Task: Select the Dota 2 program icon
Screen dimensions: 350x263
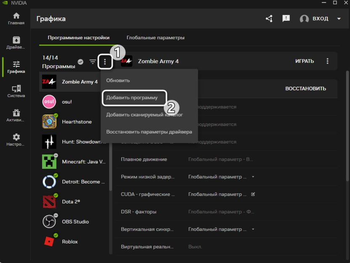Action: point(49,202)
